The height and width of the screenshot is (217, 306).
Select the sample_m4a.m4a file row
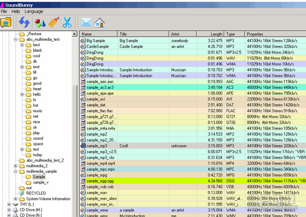pyautogui.click(x=193, y=128)
